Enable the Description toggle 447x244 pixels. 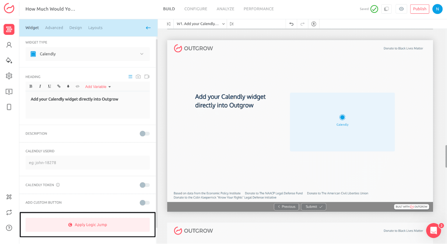[x=144, y=134]
